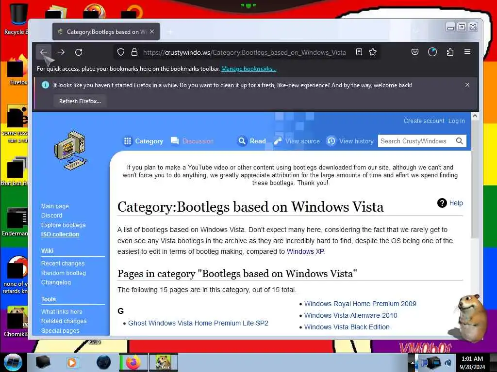Open Explore bootlegs sidebar link
497x372 pixels.
[x=64, y=225]
